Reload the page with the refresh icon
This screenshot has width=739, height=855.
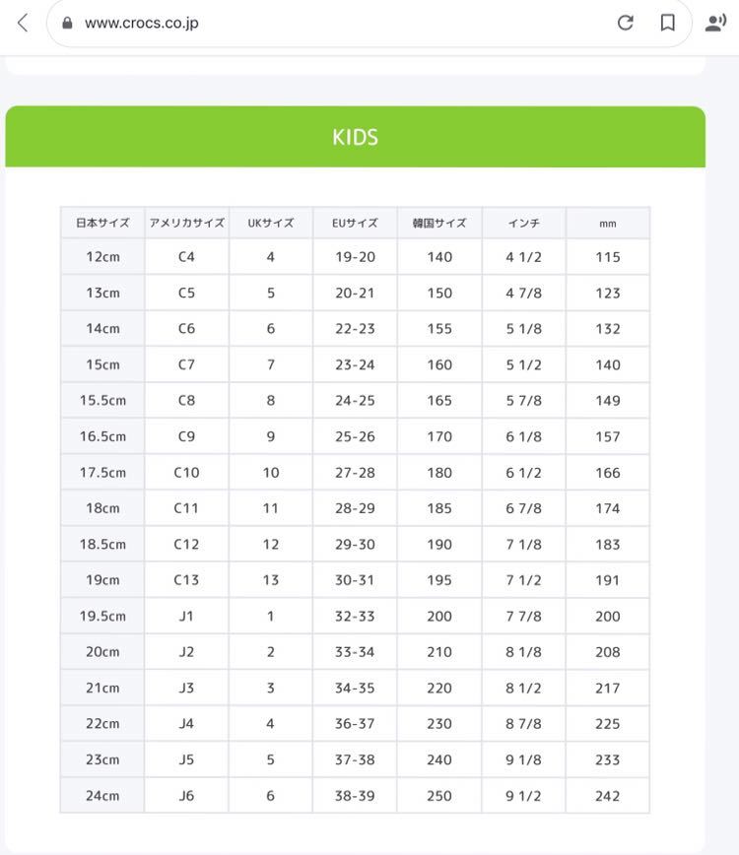pyautogui.click(x=625, y=23)
